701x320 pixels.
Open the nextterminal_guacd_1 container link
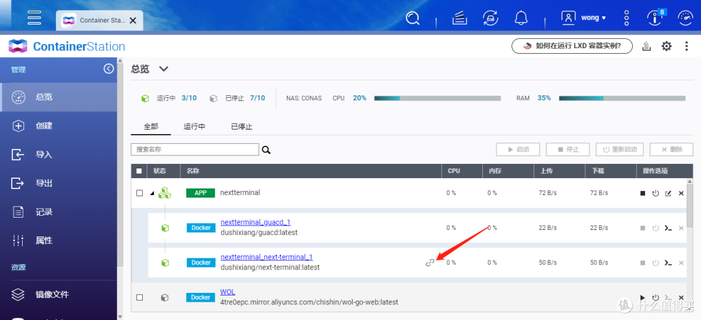tap(255, 223)
